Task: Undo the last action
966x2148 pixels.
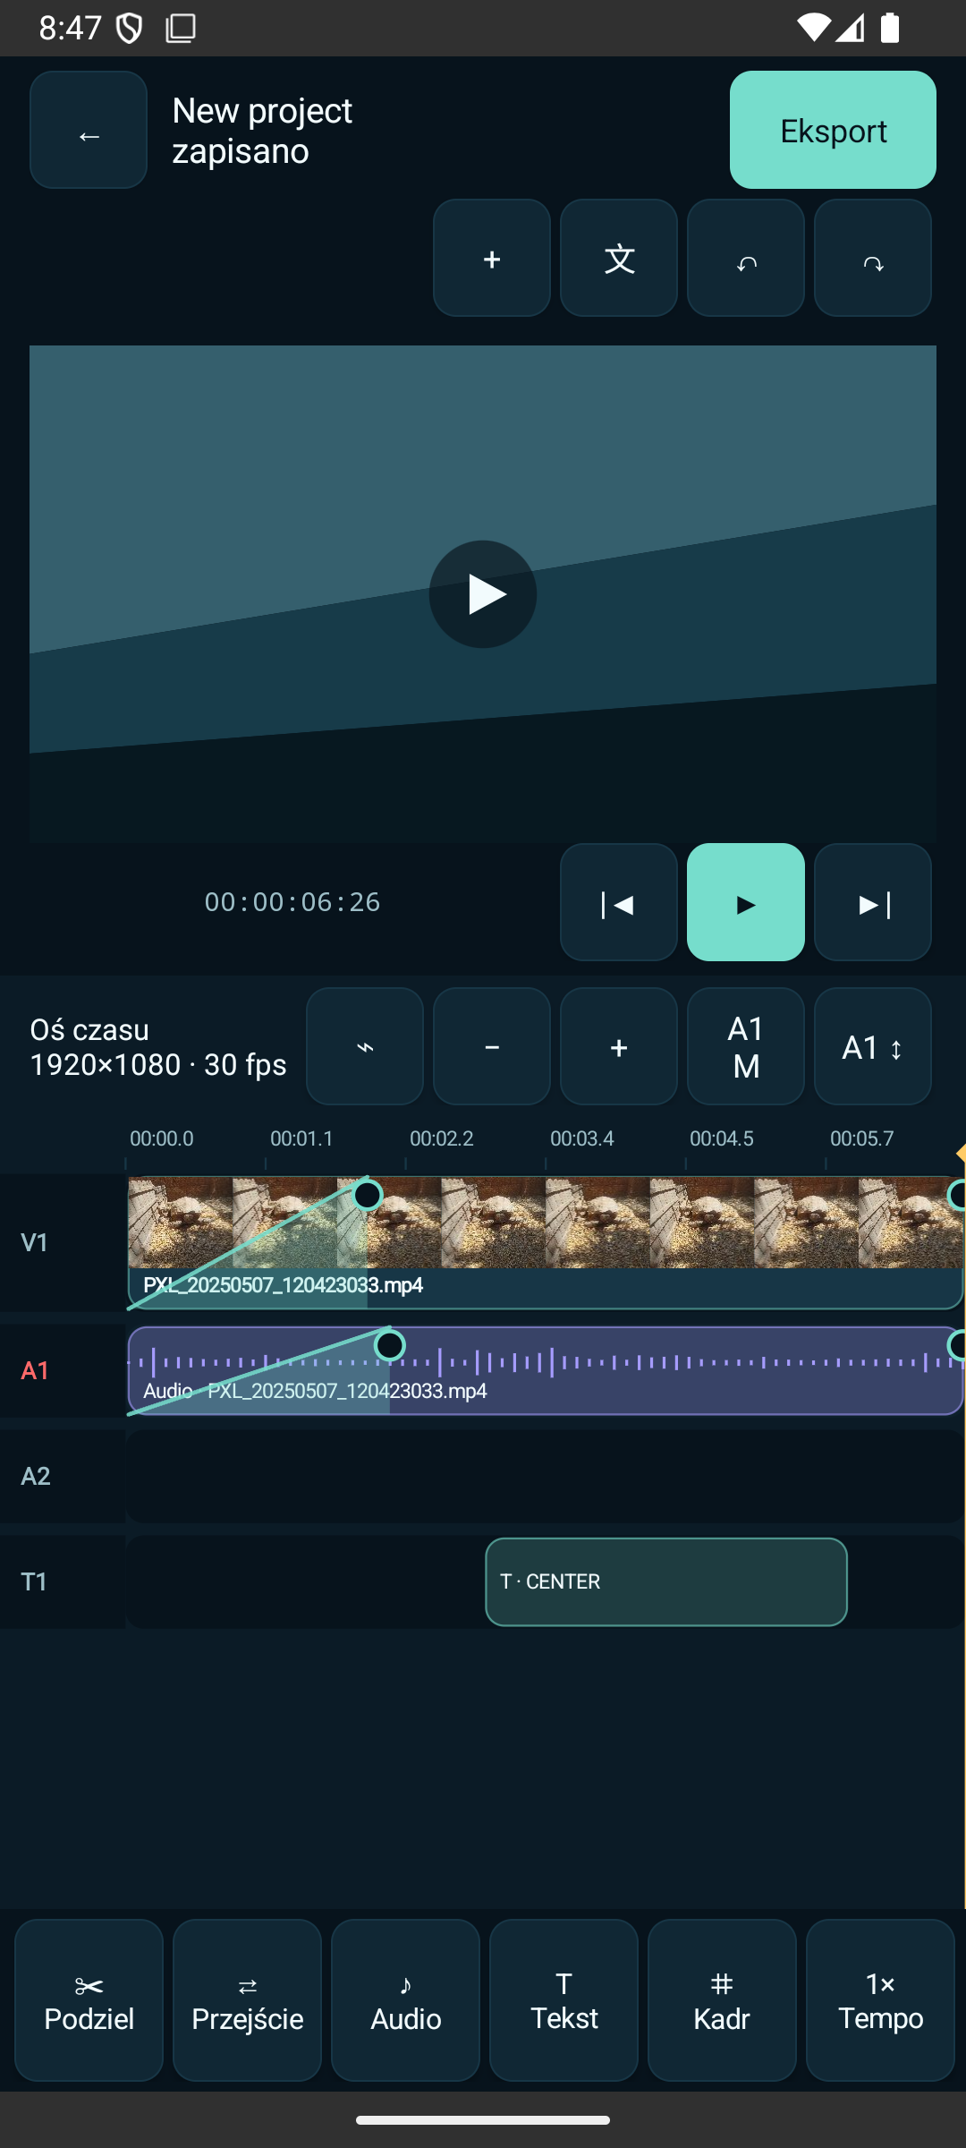Action: (x=746, y=258)
